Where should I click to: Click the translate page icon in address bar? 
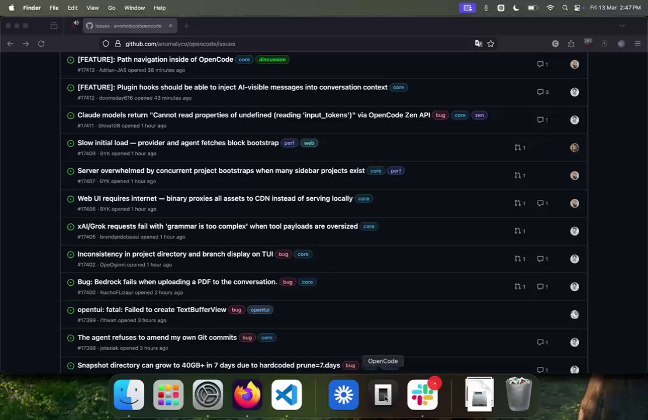[479, 44]
